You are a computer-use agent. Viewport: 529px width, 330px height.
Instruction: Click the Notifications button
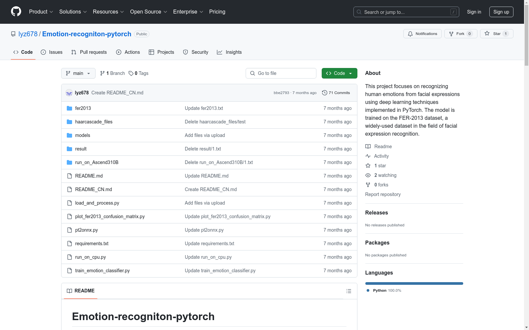pos(423,34)
